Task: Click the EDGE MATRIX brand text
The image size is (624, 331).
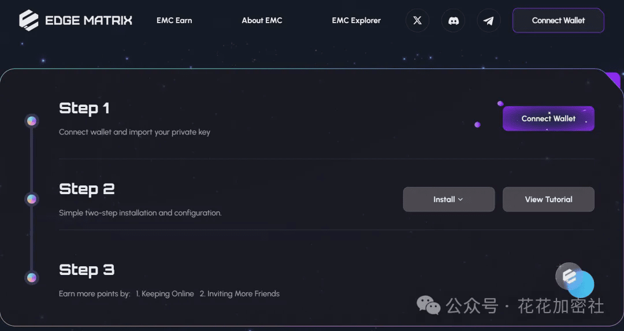Action: [88, 21]
